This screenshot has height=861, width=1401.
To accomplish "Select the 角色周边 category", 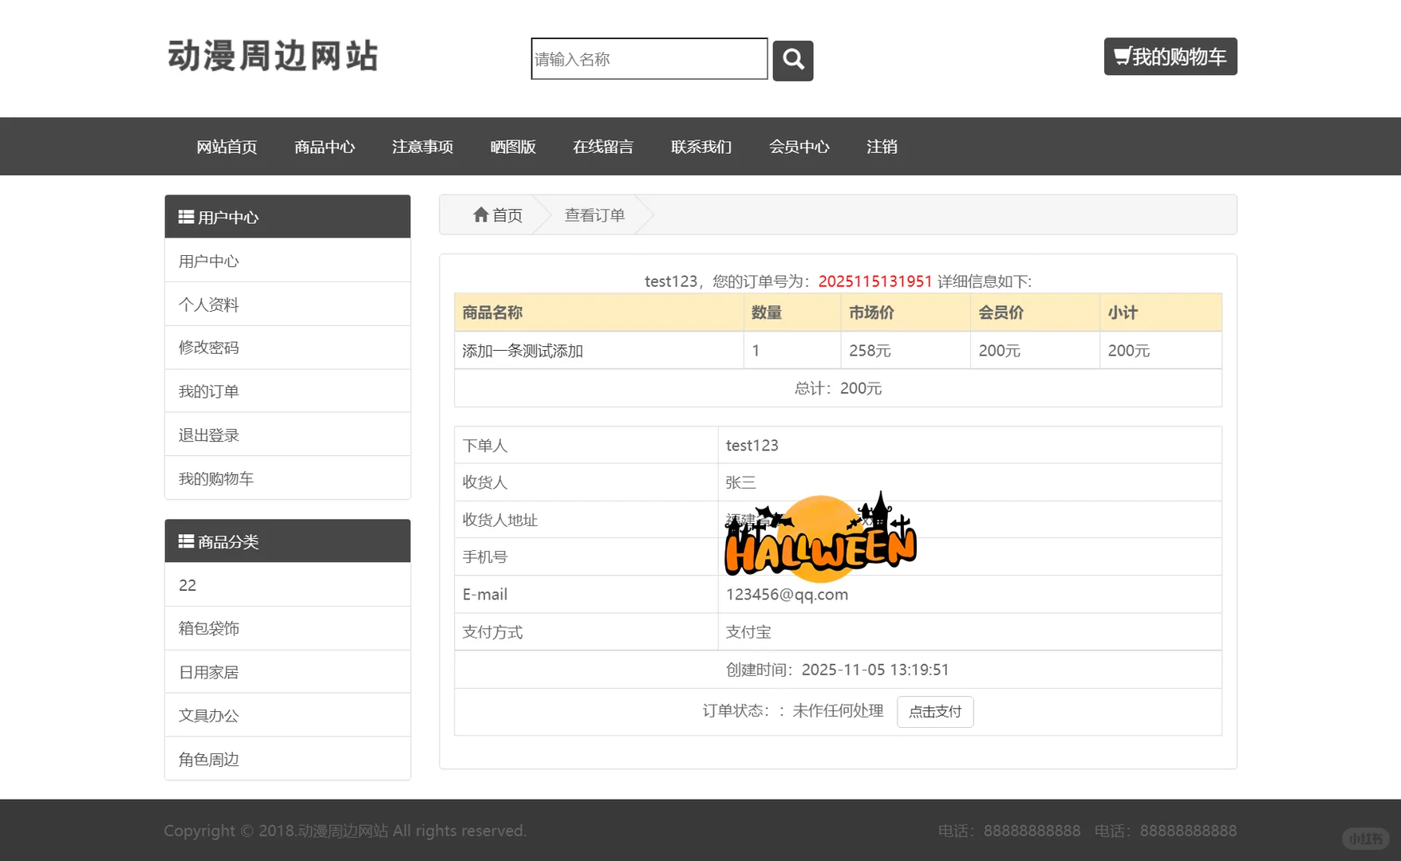I will coord(208,759).
